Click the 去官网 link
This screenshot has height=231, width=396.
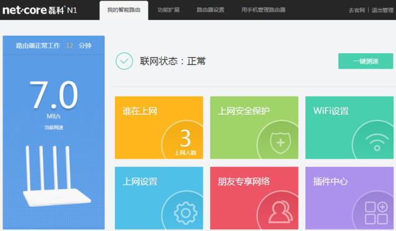point(356,10)
